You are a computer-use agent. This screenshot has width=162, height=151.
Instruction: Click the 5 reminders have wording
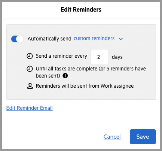tap(126, 69)
